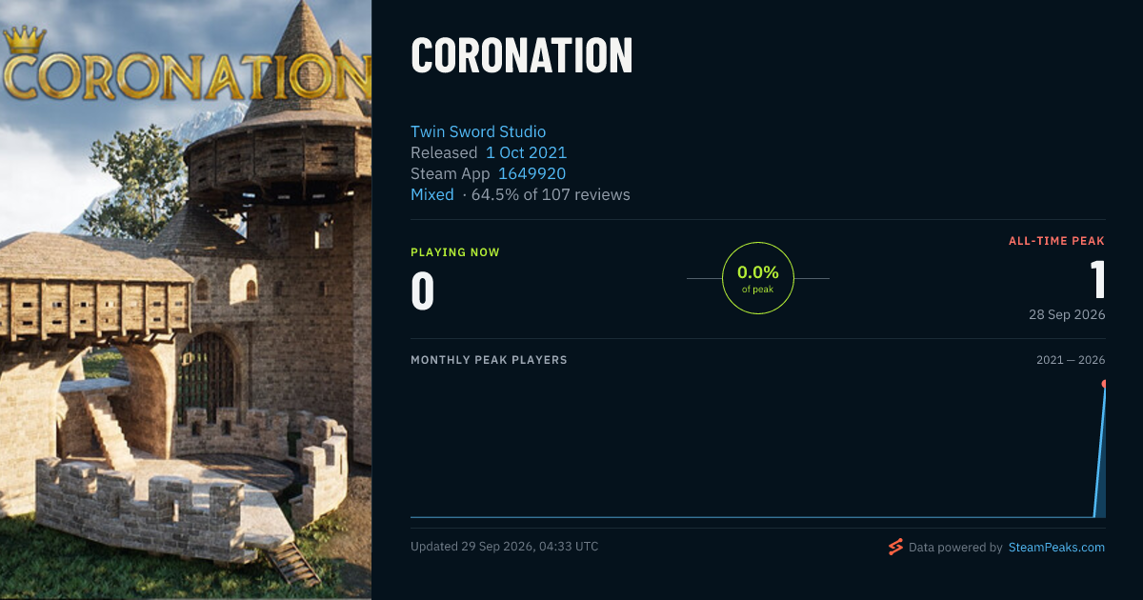Click the blue spike in the chart
The image size is (1143, 600).
pyautogui.click(x=1100, y=452)
